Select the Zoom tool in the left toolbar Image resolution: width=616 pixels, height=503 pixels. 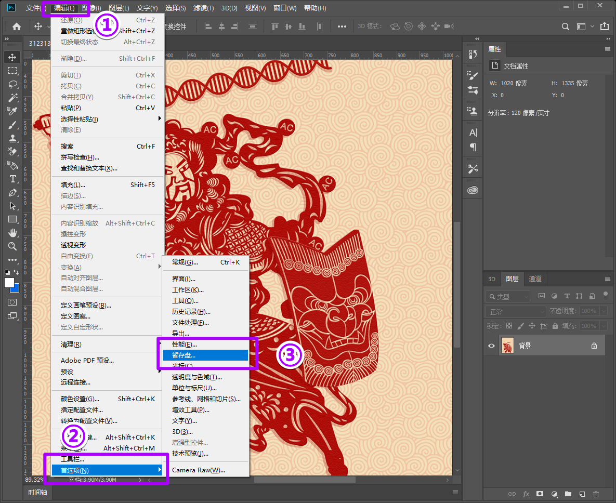pyautogui.click(x=12, y=246)
